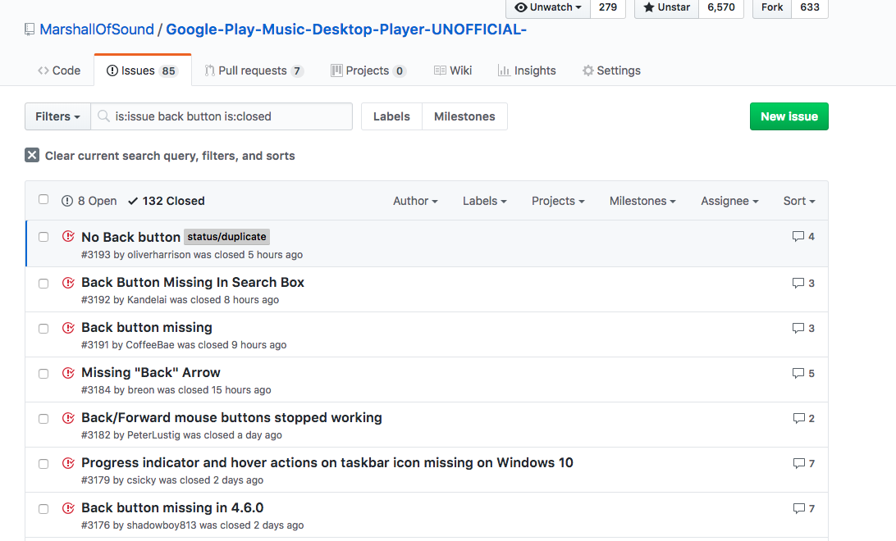Open the Author filter dropdown
This screenshot has width=896, height=541.
point(415,201)
